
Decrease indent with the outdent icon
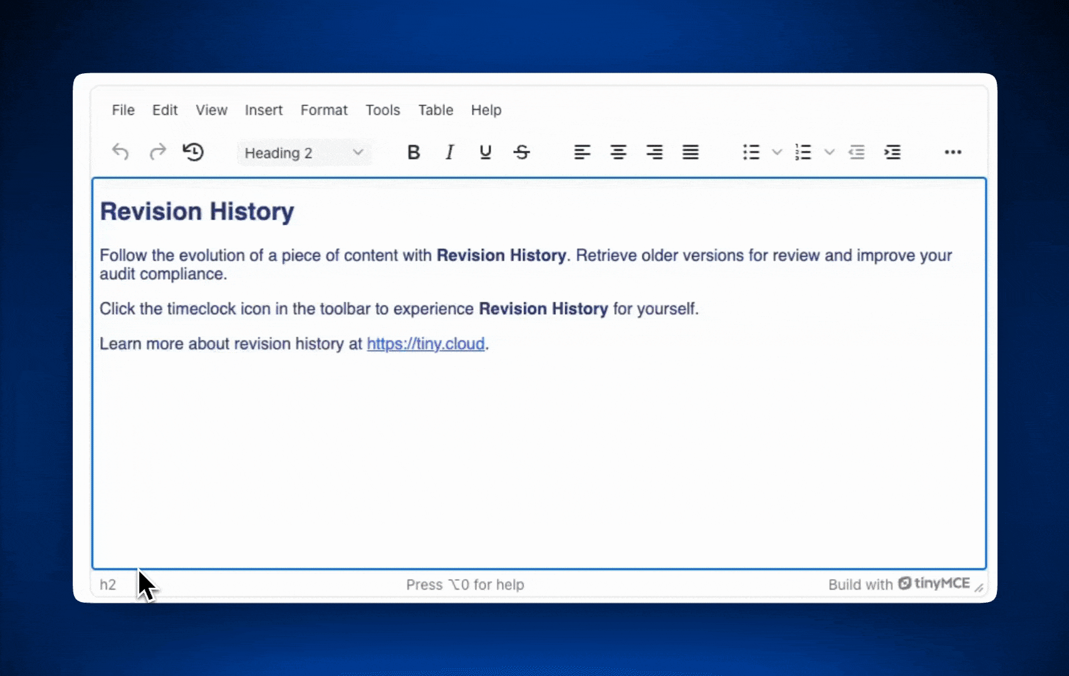click(x=857, y=152)
